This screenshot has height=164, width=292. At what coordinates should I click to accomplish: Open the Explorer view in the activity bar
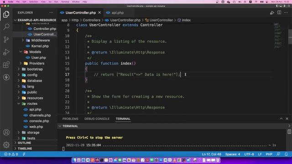6,14
